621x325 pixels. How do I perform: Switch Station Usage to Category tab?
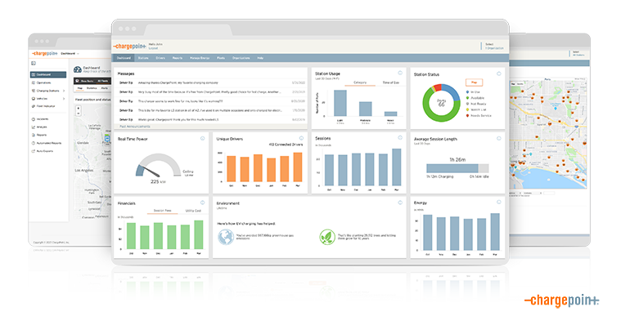pyautogui.click(x=360, y=82)
